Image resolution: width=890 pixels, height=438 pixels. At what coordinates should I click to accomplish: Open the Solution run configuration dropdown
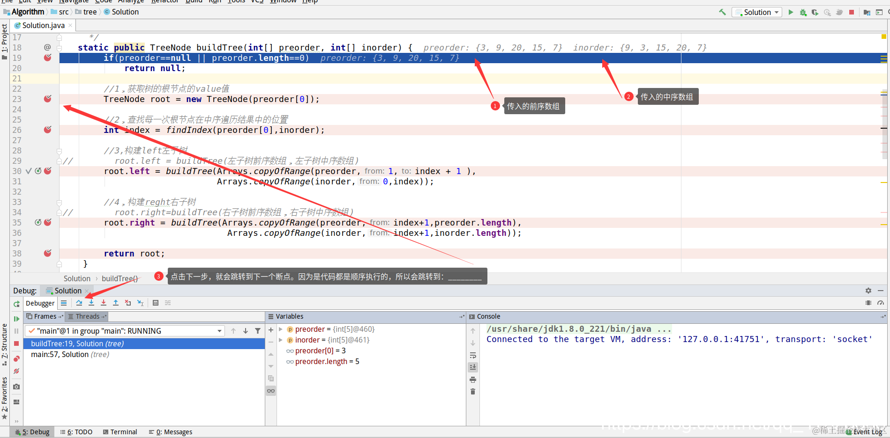click(757, 12)
